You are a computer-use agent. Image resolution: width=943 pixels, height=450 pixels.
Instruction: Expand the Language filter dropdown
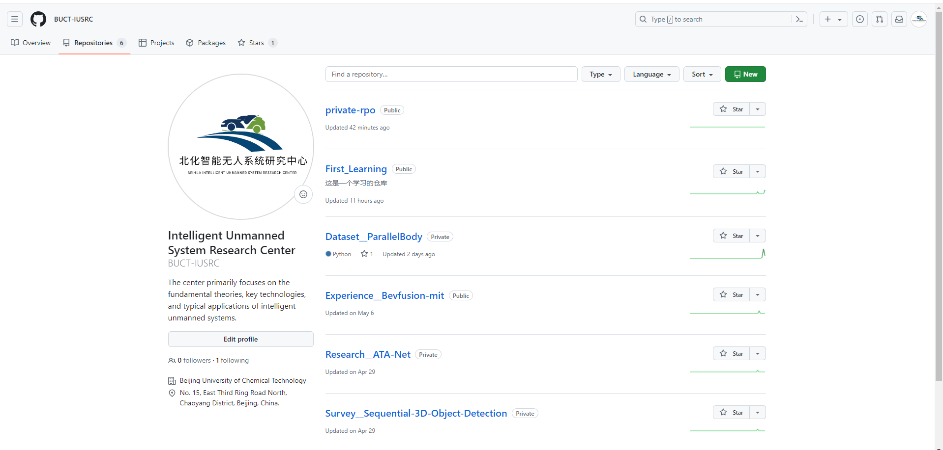point(652,74)
